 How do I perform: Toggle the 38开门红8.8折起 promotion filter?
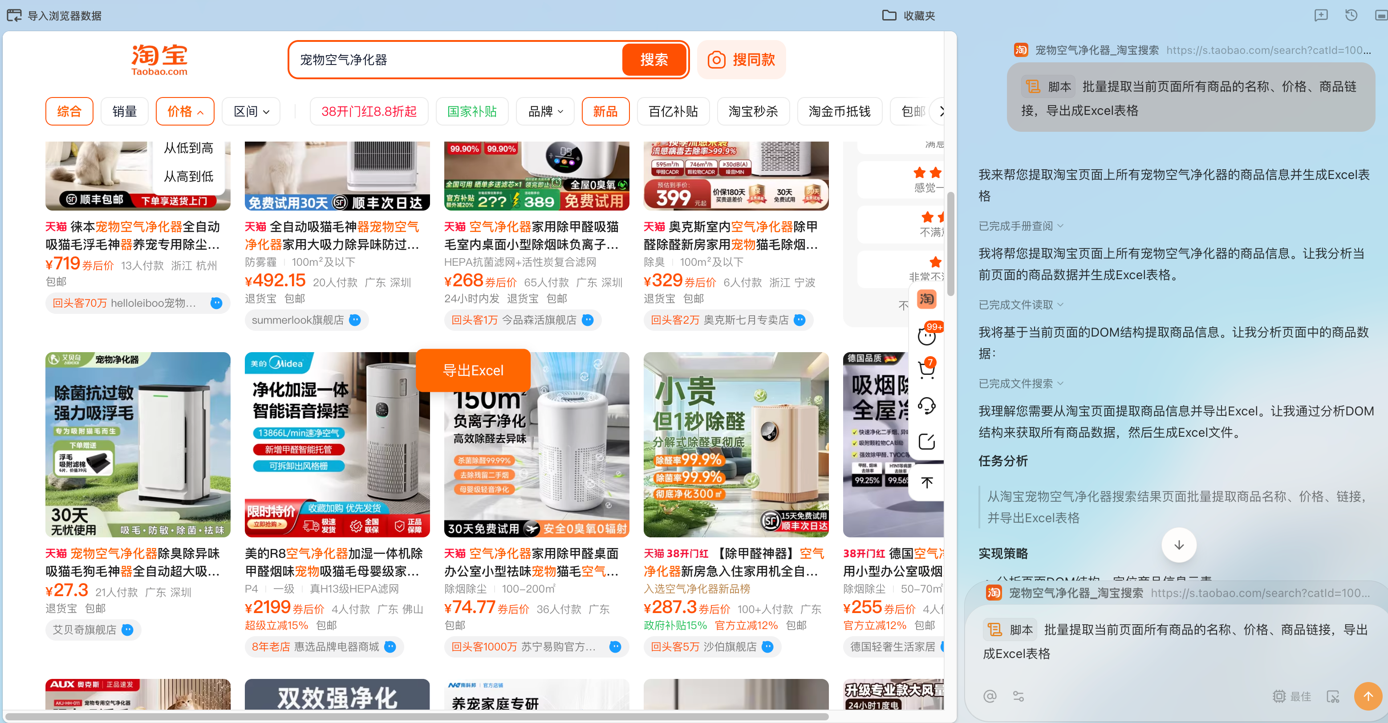tap(369, 111)
